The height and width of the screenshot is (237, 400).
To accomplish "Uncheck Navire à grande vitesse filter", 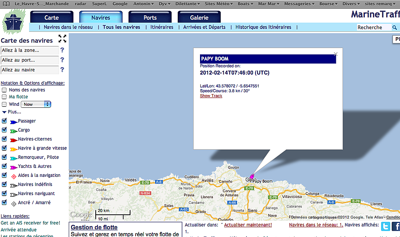I will pos(4,148).
